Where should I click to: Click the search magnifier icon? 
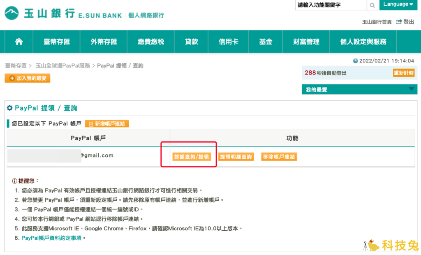(372, 5)
